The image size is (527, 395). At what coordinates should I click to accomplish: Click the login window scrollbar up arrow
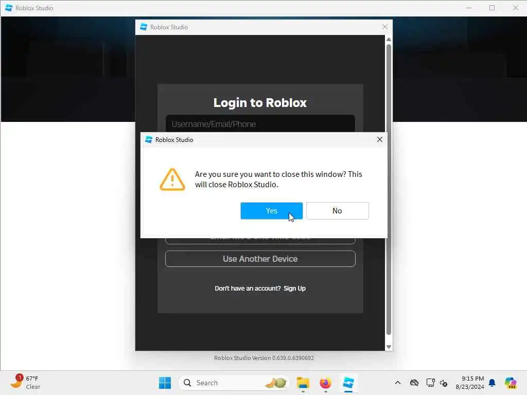click(389, 39)
